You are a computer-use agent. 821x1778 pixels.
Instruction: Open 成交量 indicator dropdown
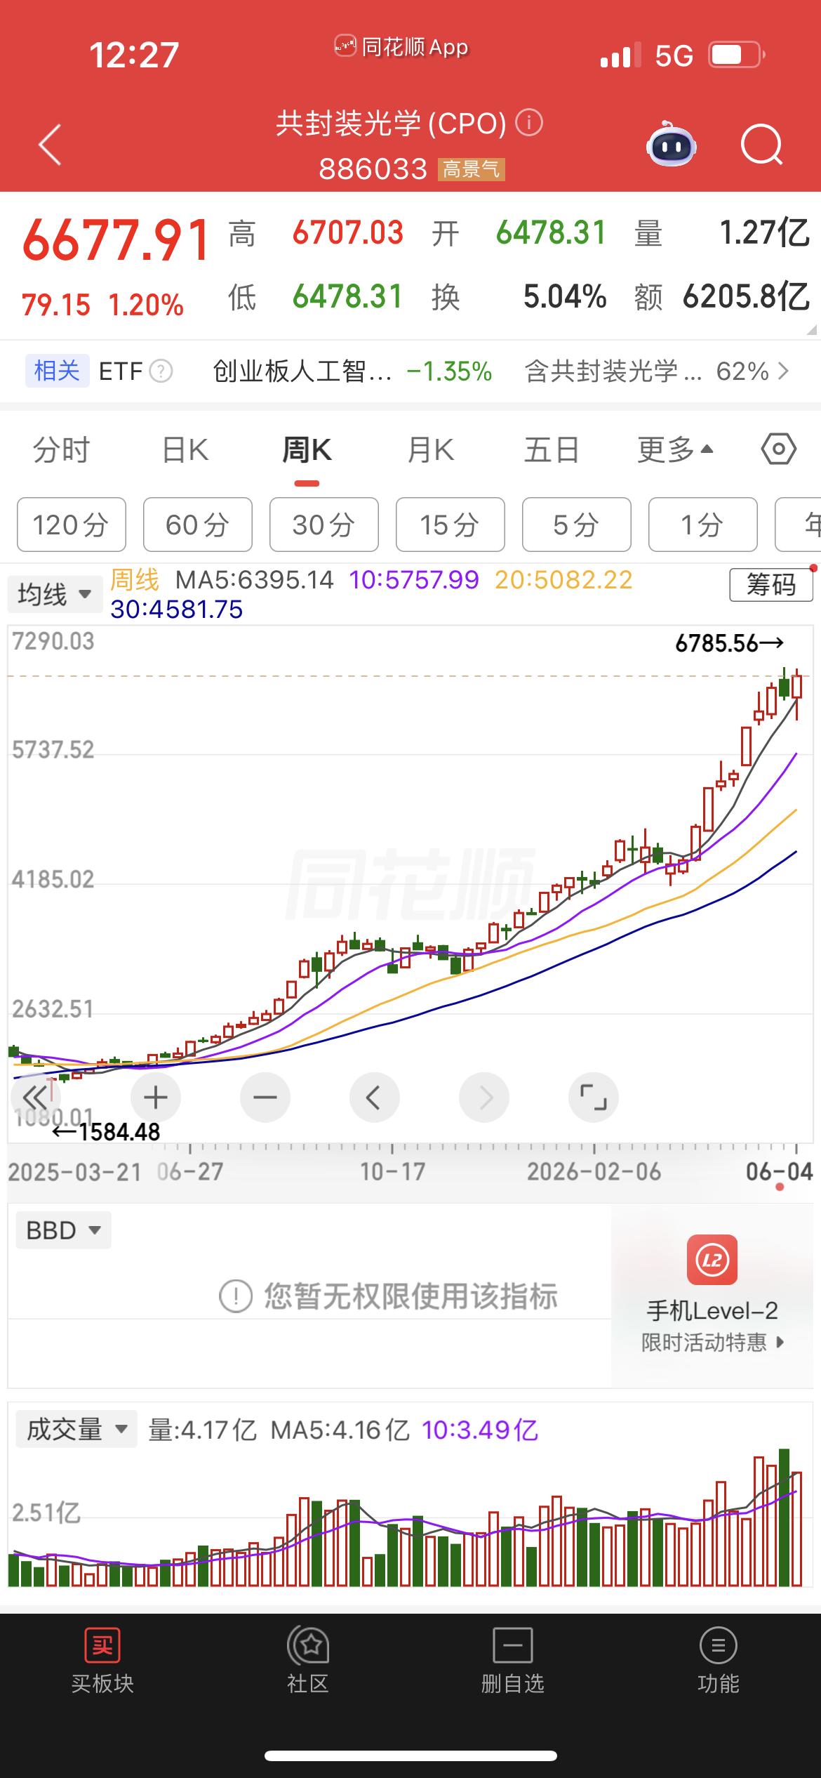[76, 1429]
